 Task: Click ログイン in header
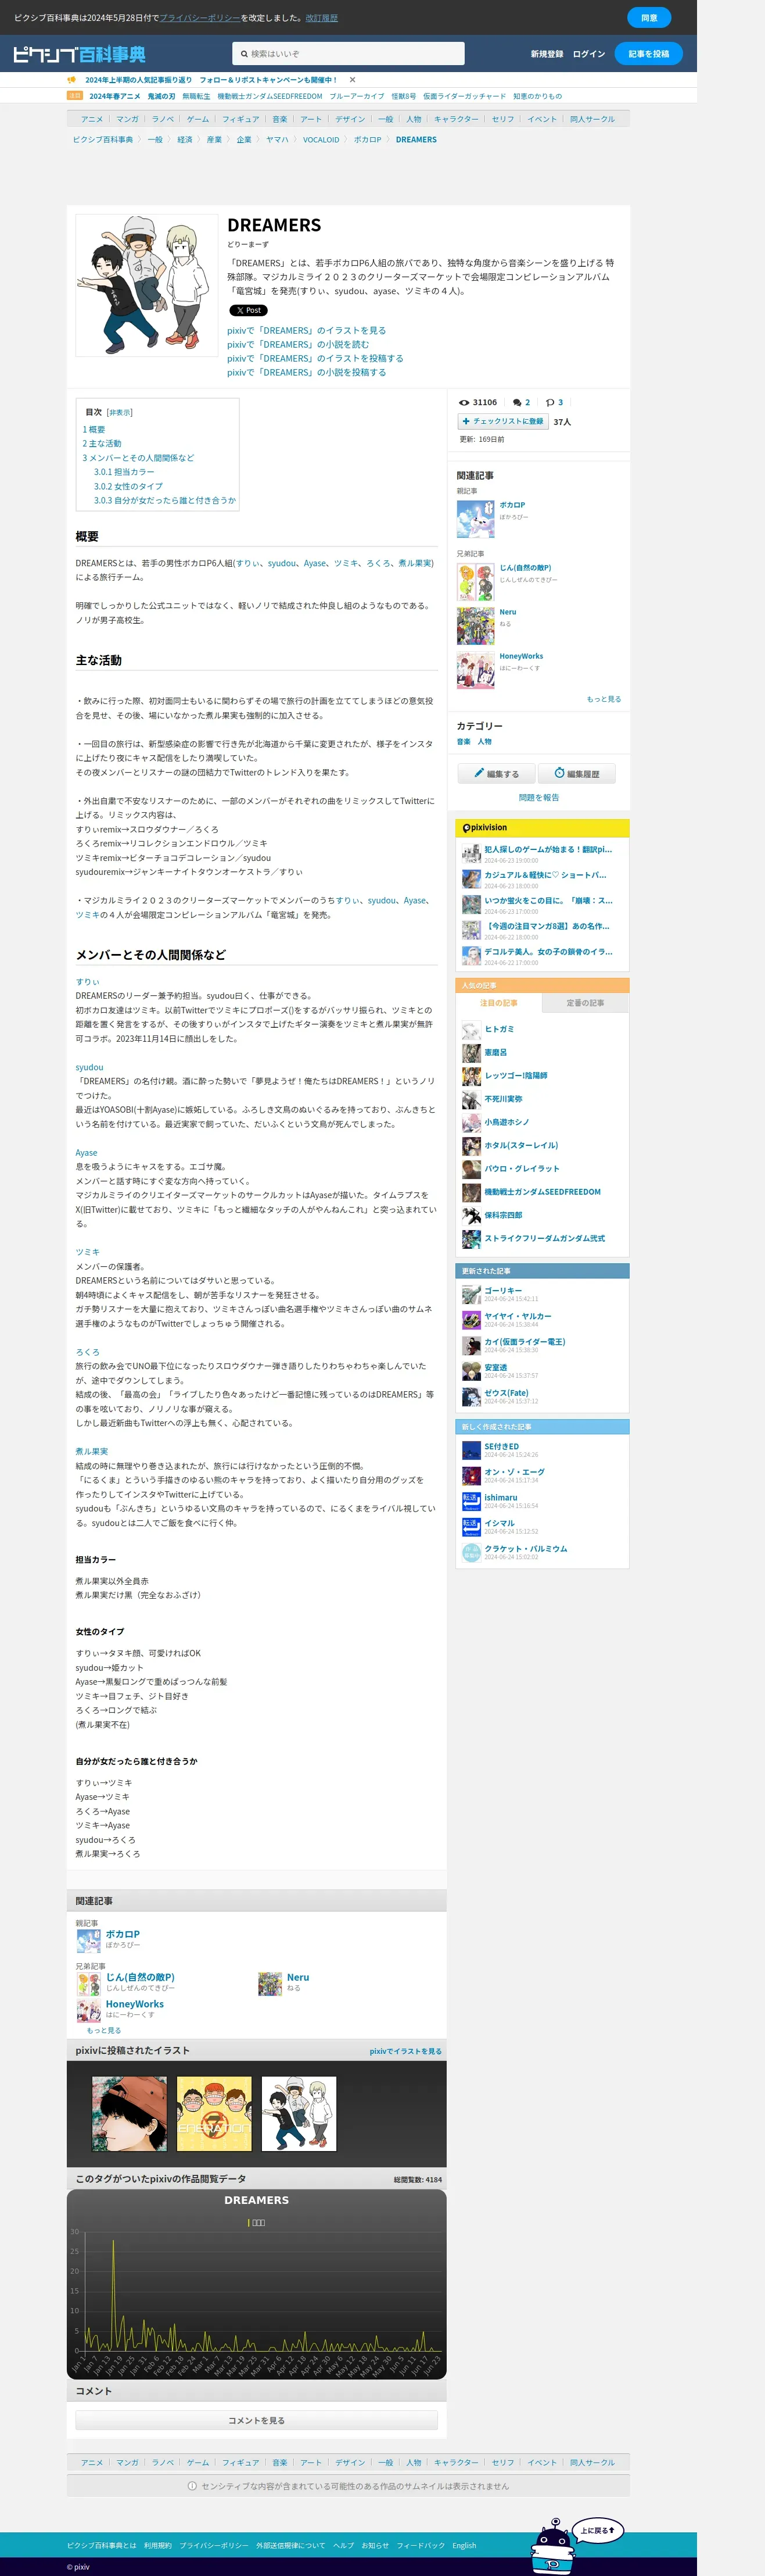[589, 54]
